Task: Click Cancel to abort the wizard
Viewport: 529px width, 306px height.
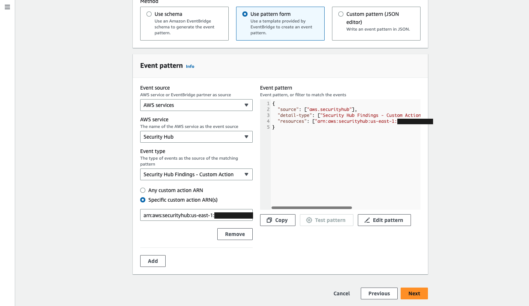Action: pos(341,293)
